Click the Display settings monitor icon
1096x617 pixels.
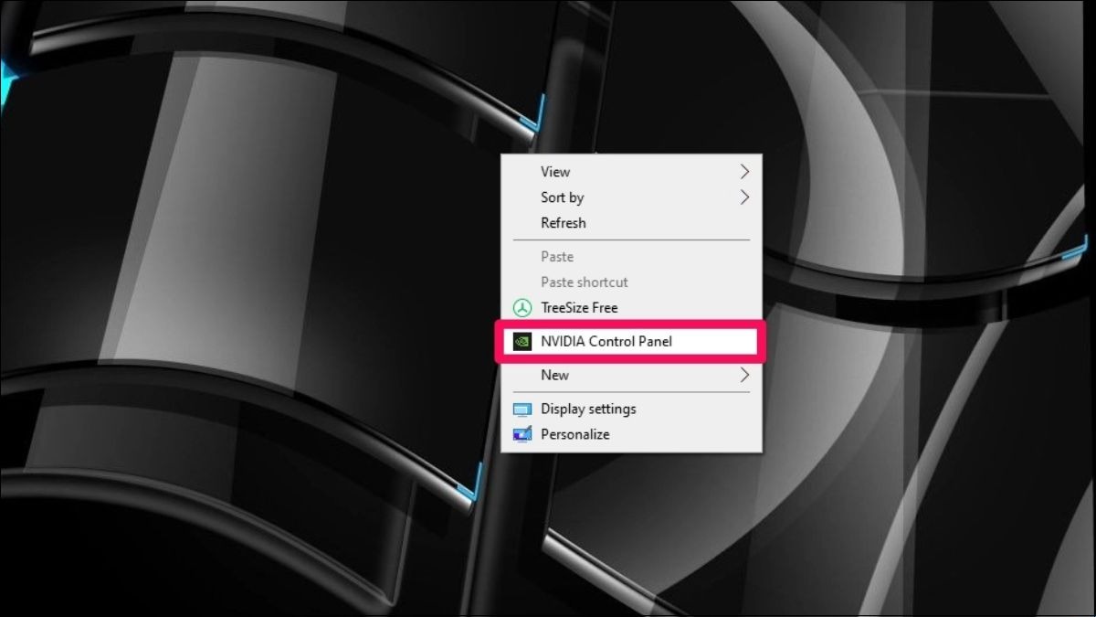[522, 410]
